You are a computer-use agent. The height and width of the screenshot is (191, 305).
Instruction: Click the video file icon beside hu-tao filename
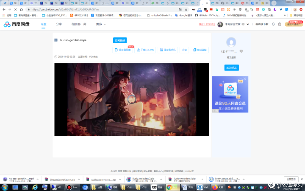click(56, 40)
